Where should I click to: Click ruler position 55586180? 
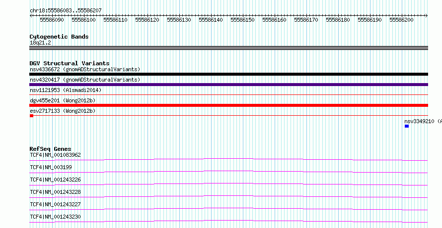click(338, 20)
